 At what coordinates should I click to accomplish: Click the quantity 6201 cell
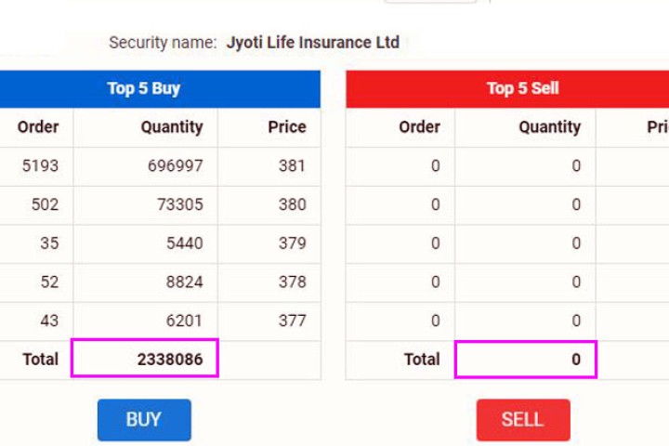point(184,321)
